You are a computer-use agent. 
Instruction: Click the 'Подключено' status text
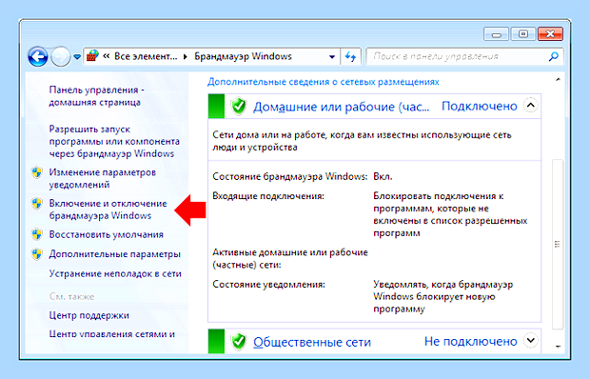pos(480,106)
